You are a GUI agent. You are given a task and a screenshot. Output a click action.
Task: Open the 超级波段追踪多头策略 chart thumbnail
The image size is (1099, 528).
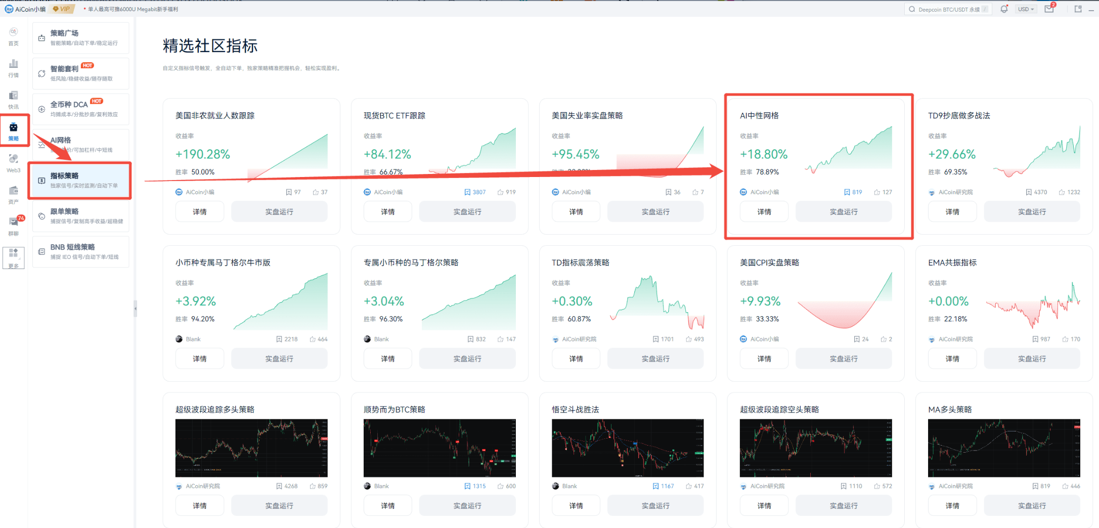click(x=251, y=448)
